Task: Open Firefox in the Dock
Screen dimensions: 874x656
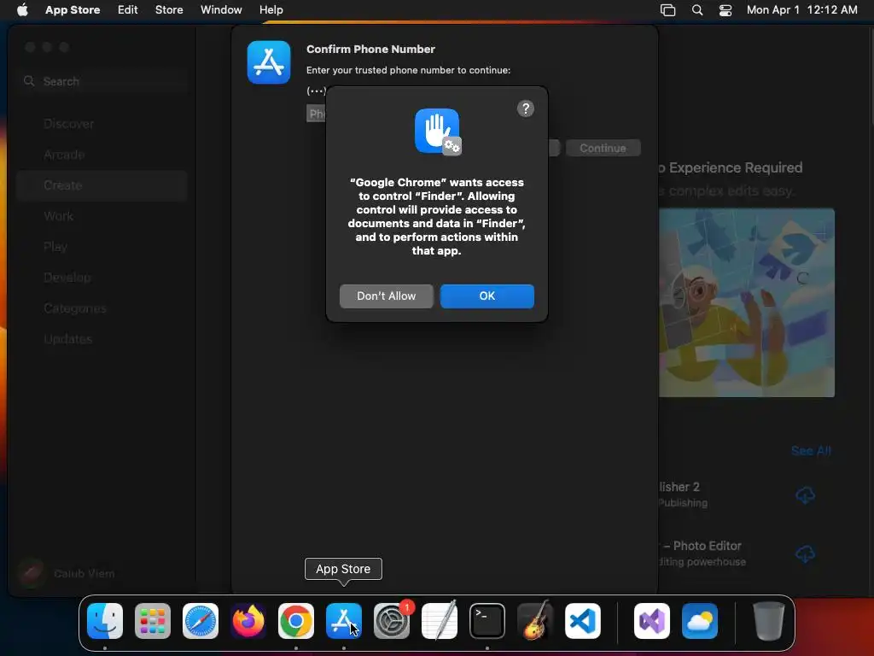Action: click(248, 621)
